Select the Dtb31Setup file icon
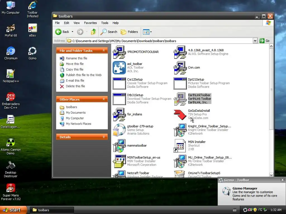The height and width of the screenshot is (214, 286). tap(119, 99)
